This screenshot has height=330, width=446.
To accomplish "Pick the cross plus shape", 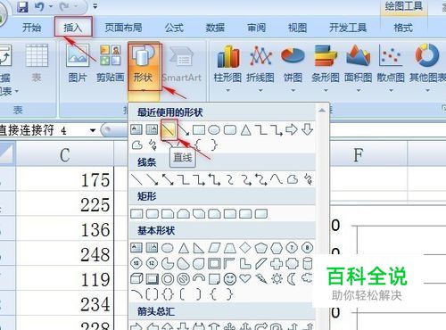I will (x=277, y=263).
